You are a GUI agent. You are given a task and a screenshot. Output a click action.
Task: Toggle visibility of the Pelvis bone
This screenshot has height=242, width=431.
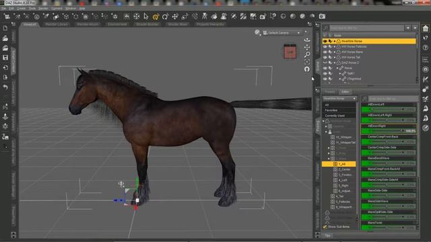325,68
